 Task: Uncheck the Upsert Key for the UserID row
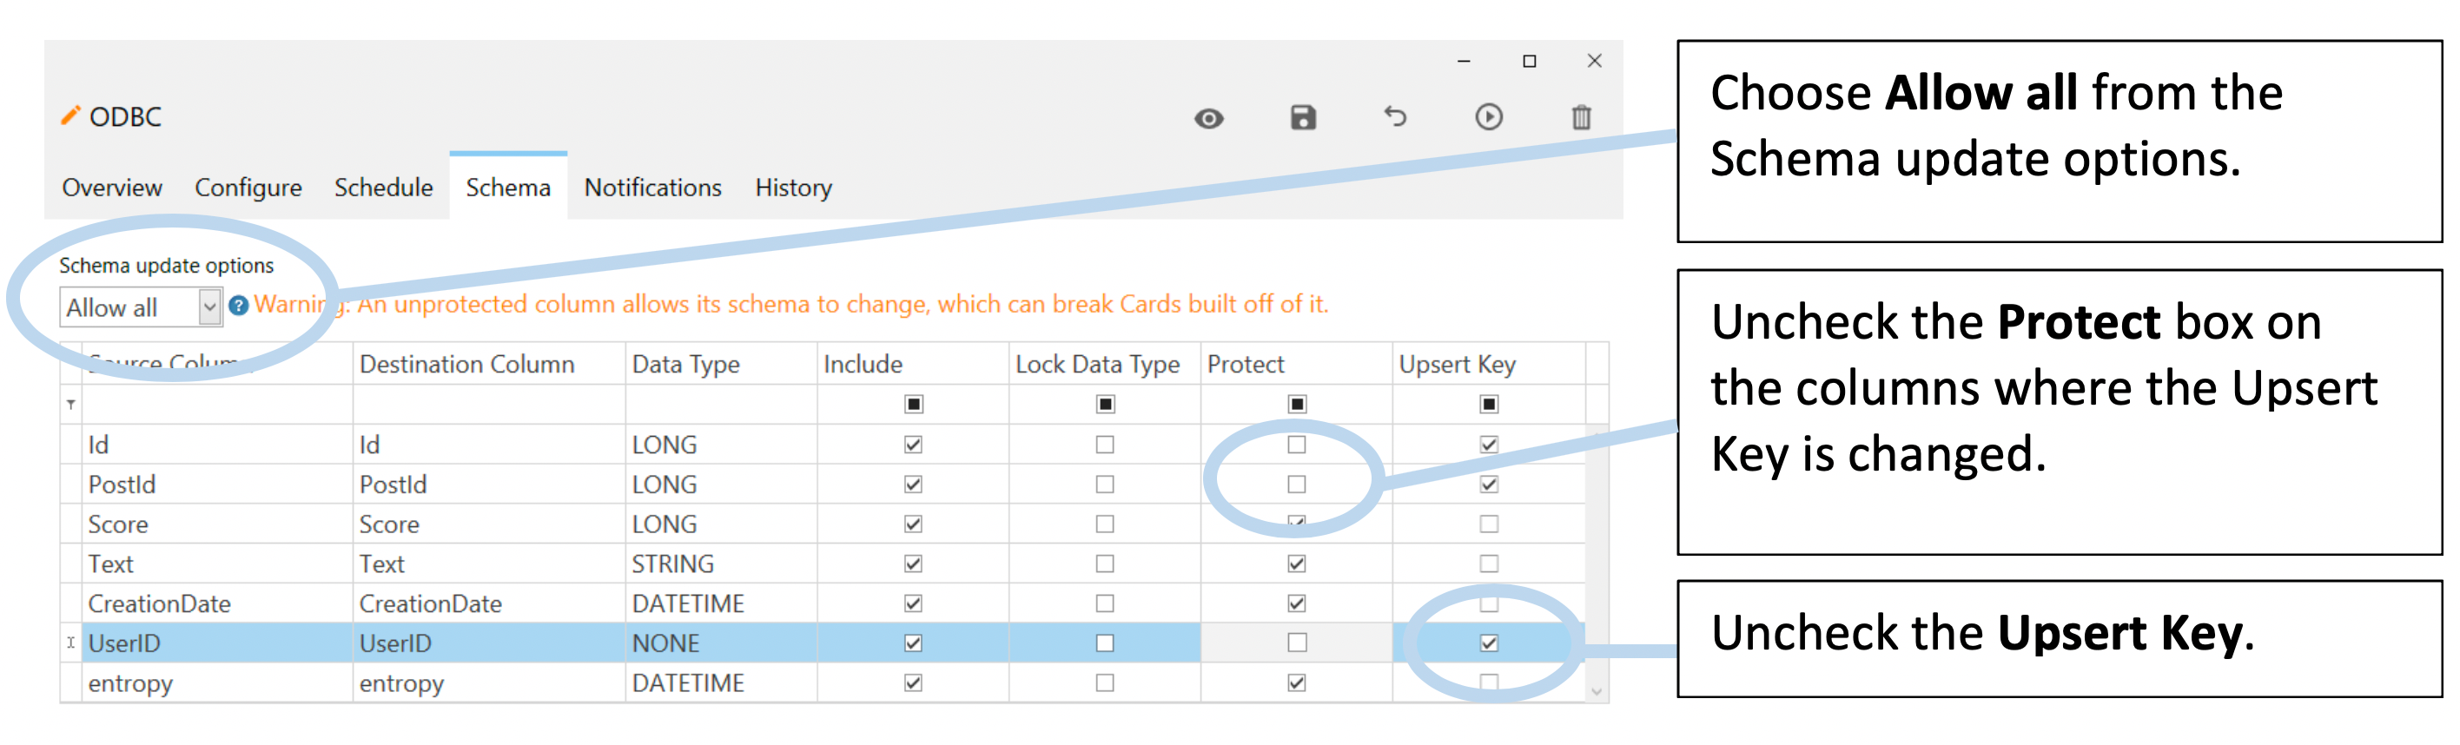pos(1488,643)
